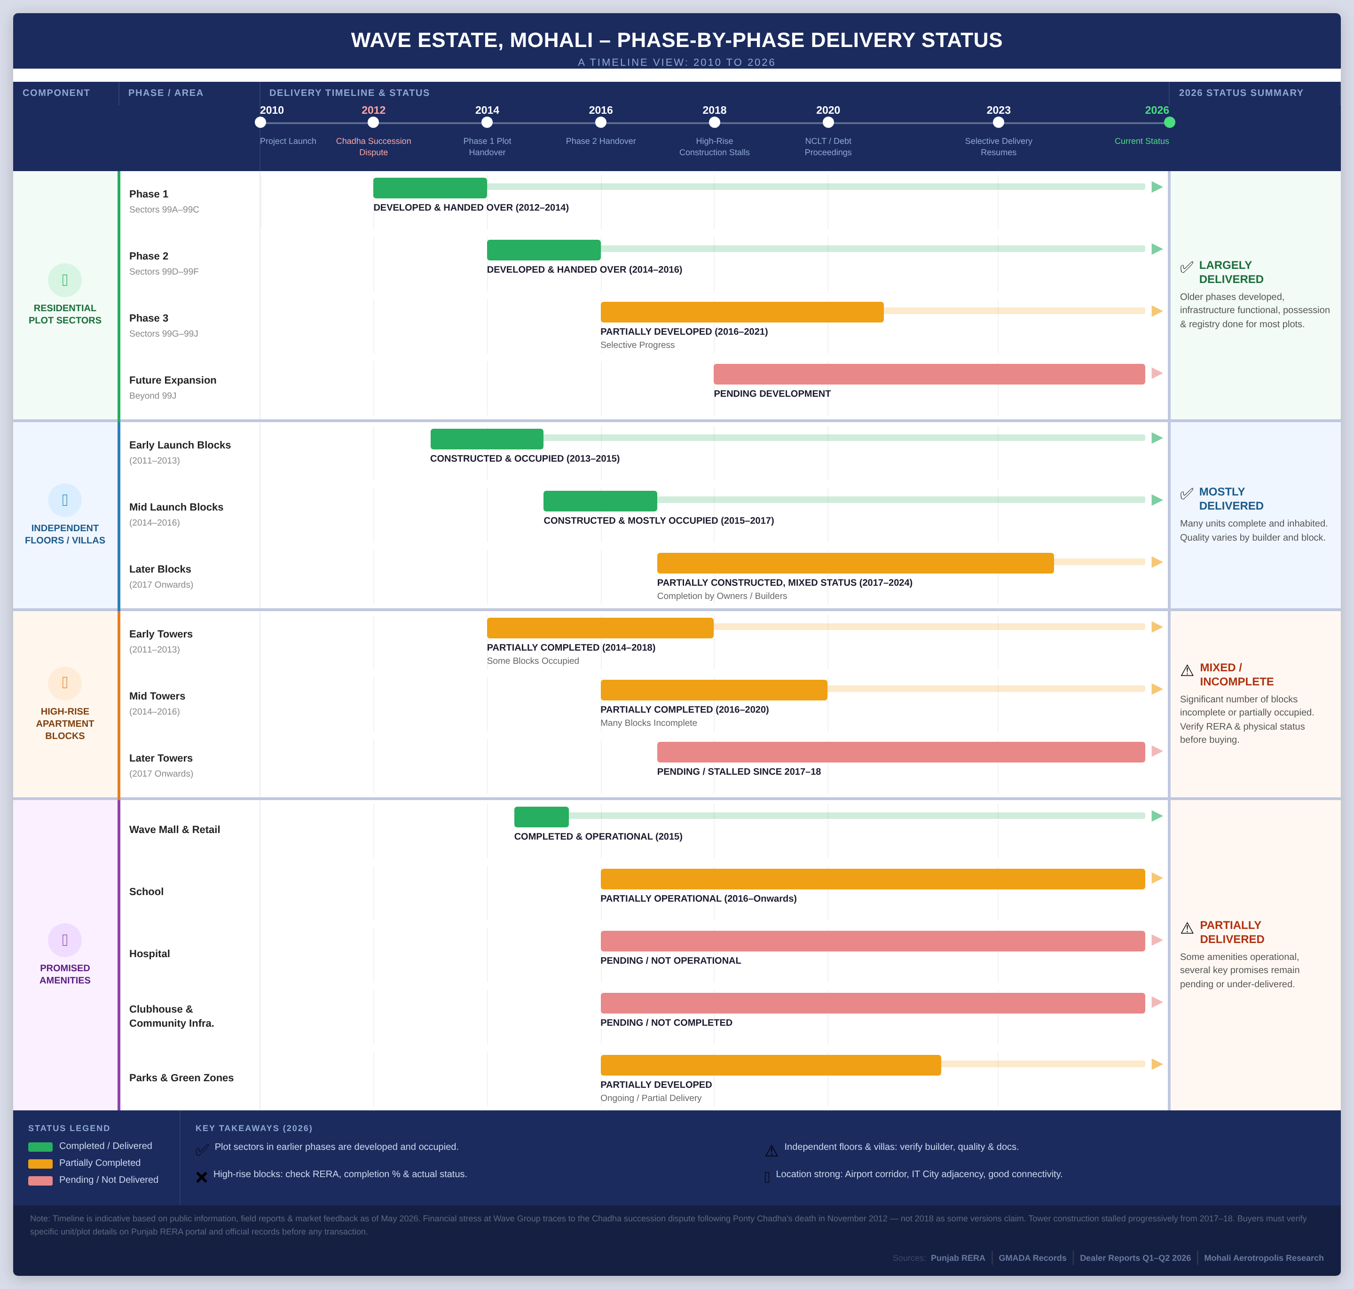Click the checkmark icon beside Mostly Delivered
The image size is (1354, 1289).
(1187, 493)
